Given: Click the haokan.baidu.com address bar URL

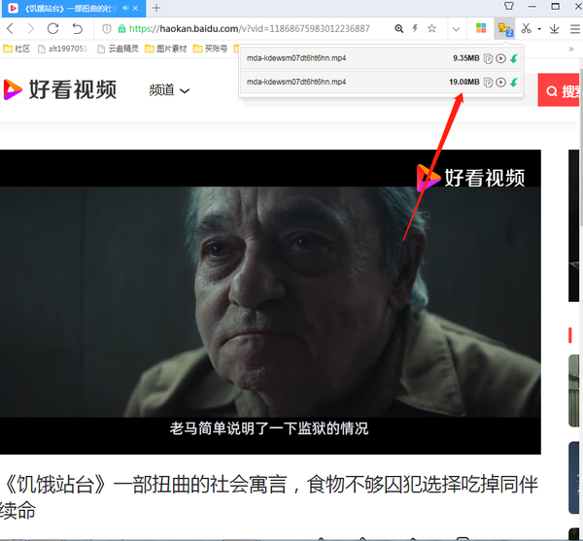Looking at the screenshot, I should pos(249,28).
